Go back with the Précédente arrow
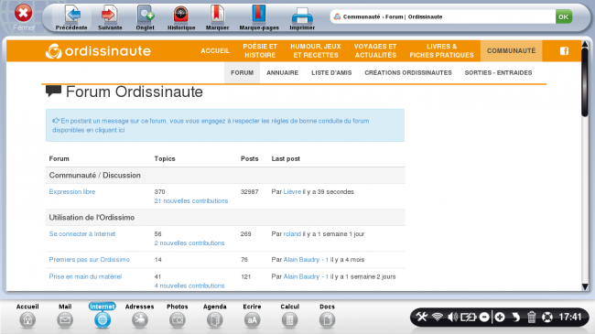Viewport: 595px width, 334px height. pos(71,17)
